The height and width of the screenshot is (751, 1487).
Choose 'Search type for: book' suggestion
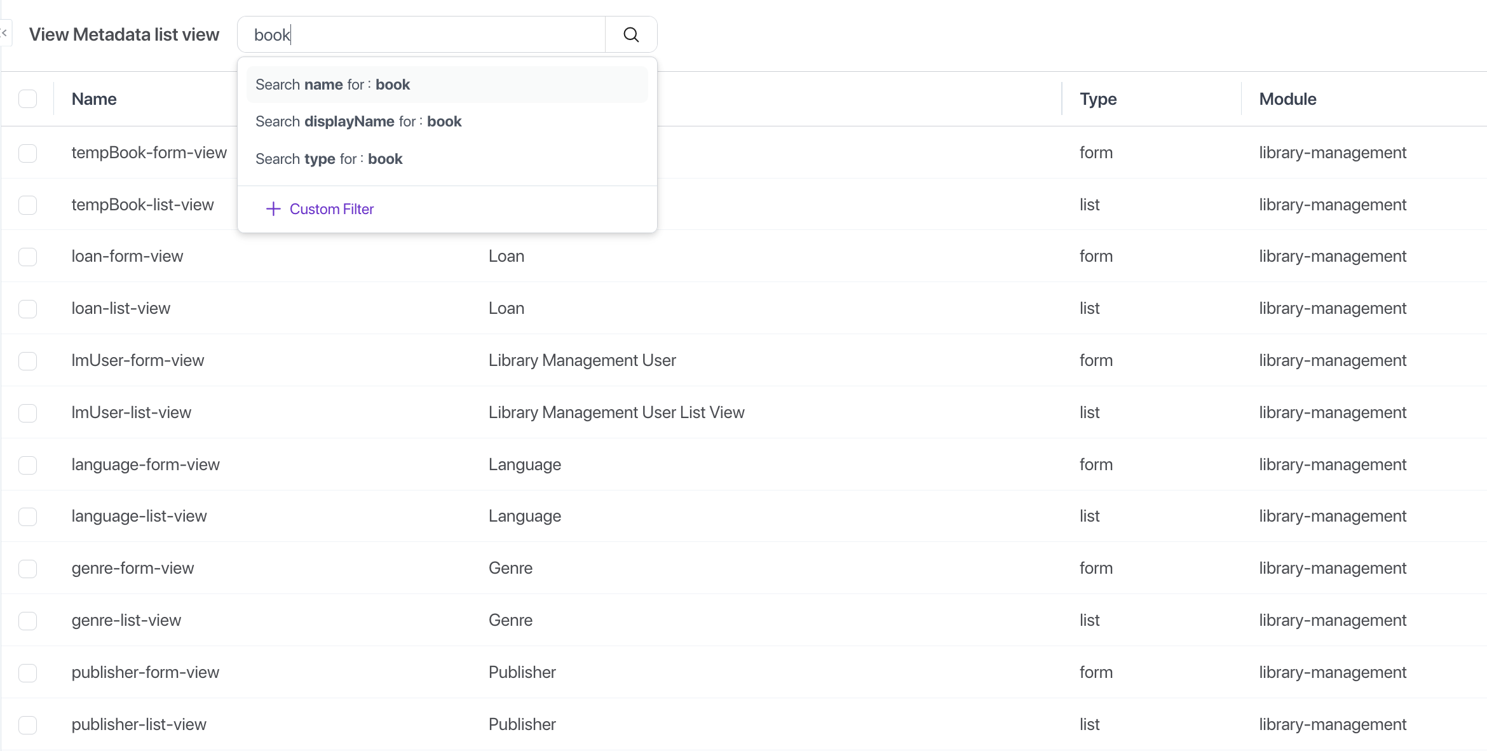[x=329, y=159]
